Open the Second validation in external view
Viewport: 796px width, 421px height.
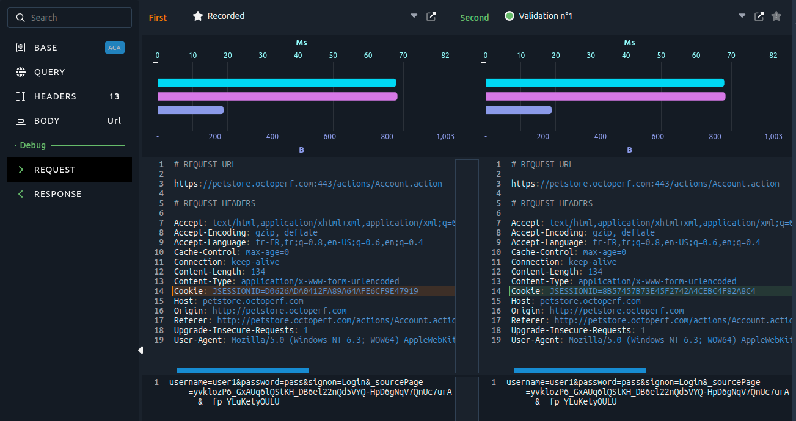[759, 16]
